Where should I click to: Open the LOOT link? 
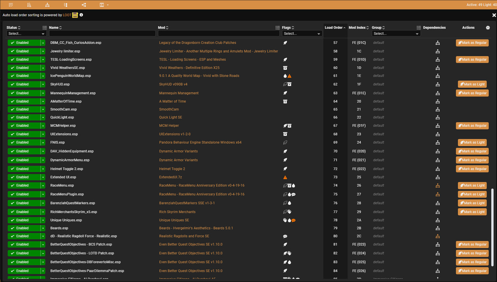pos(67,15)
